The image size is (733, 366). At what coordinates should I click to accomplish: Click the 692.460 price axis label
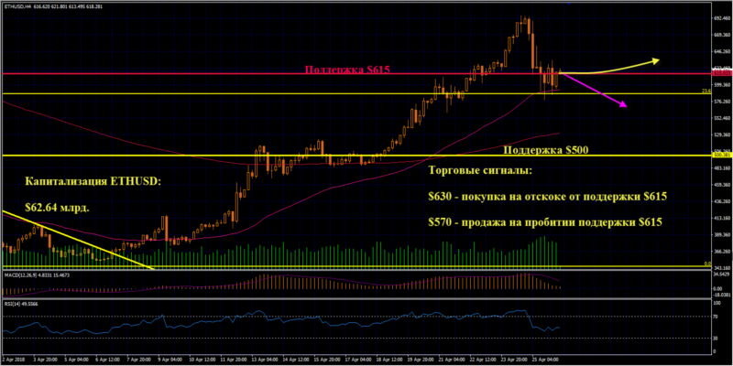(721, 17)
